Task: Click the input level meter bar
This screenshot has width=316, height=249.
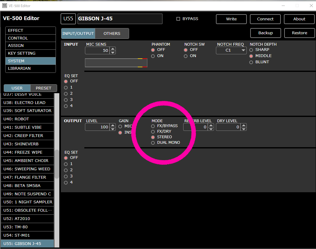Action: [x=116, y=63]
